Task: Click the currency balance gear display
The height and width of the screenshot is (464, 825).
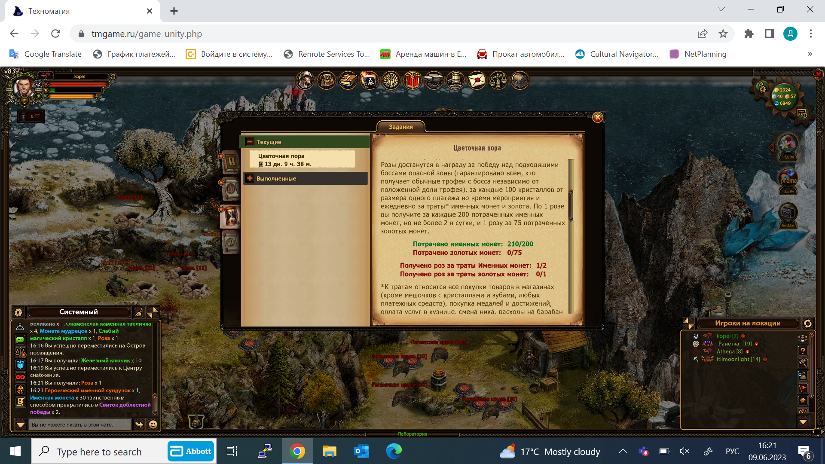Action: (785, 97)
